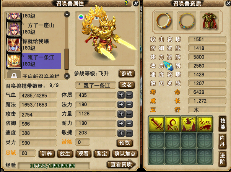Click the gemstone necklace equipment slot
The image size is (231, 172).
(187, 21)
